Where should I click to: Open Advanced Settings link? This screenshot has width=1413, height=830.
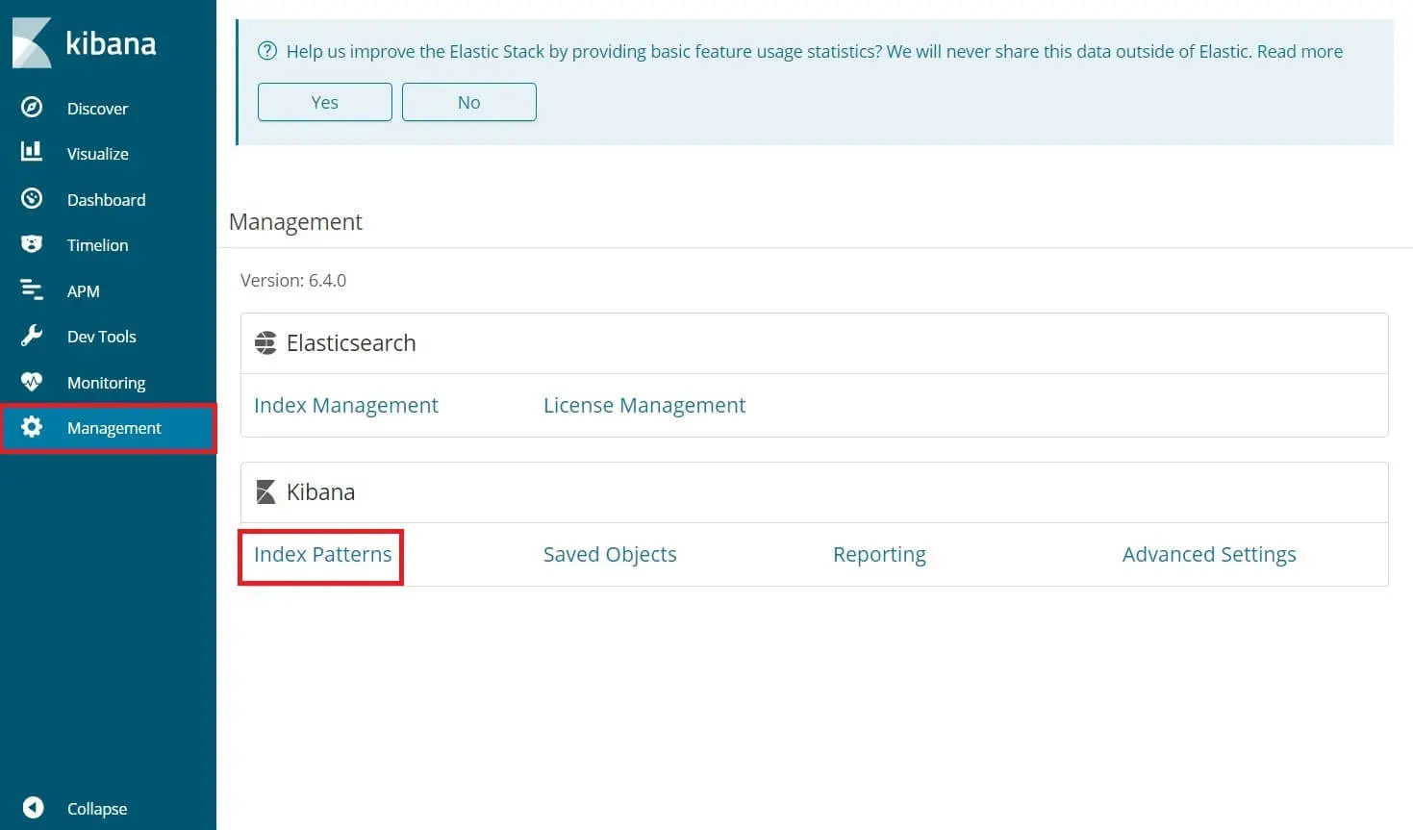click(x=1209, y=554)
